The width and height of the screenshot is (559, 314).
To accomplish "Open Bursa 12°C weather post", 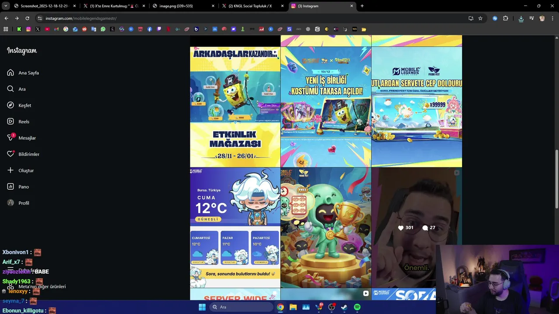I will 235,228.
